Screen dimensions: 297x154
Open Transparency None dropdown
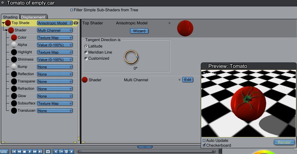55,81
